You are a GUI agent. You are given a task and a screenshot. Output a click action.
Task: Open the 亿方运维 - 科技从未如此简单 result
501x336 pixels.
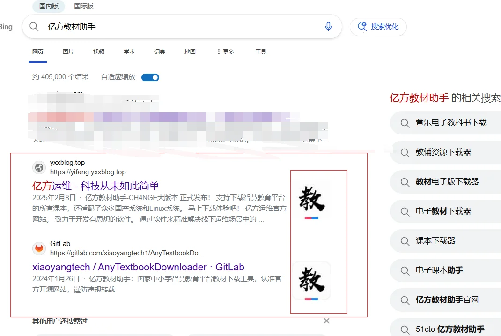(x=96, y=186)
